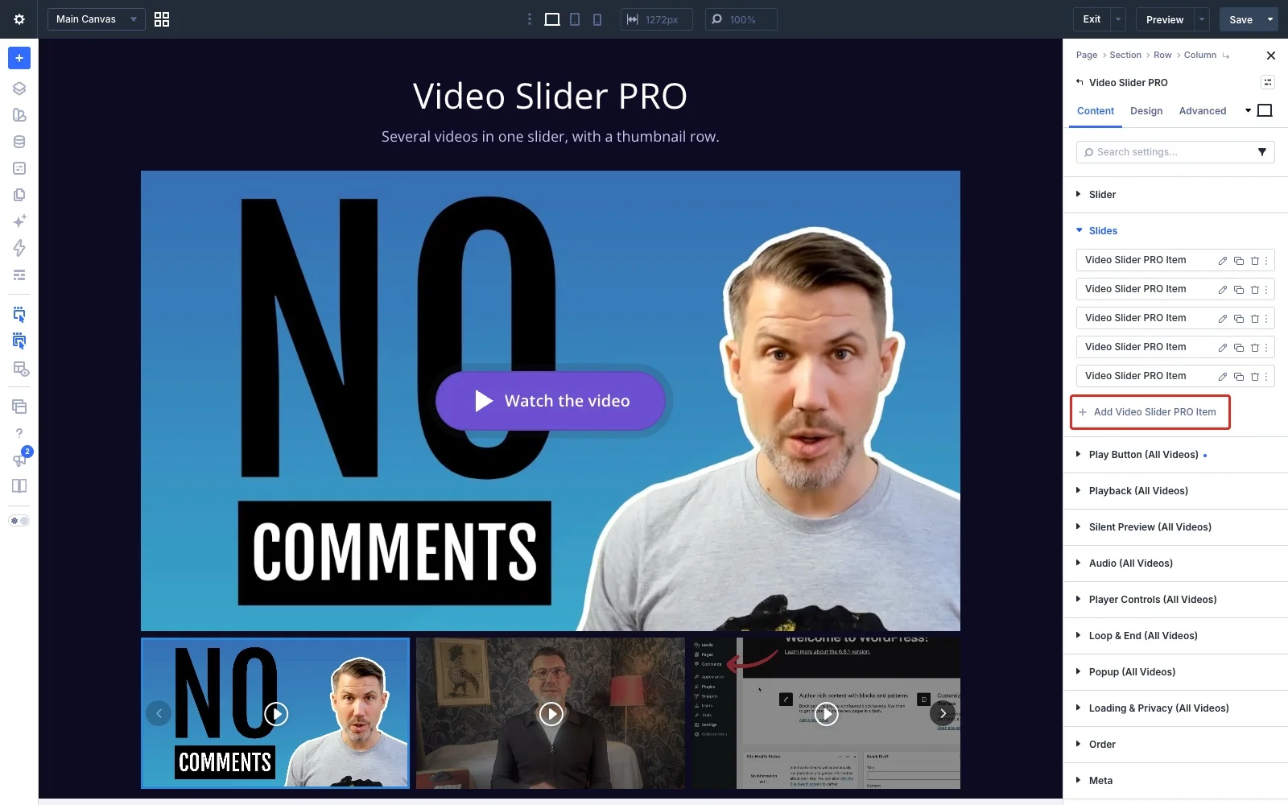Open the Save button dropdown arrow
The width and height of the screenshot is (1288, 805).
pos(1270,19)
